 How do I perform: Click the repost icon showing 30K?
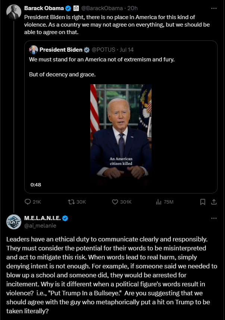point(71,202)
